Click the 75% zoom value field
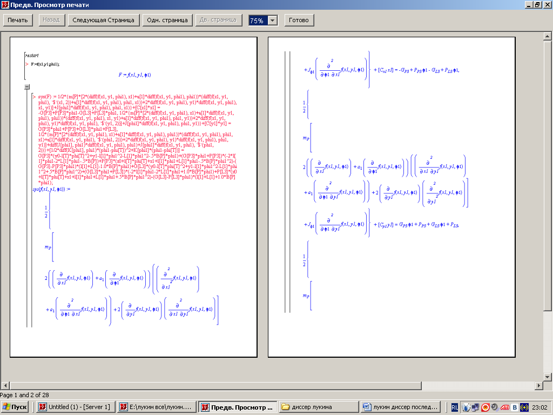553x415 pixels. [257, 21]
